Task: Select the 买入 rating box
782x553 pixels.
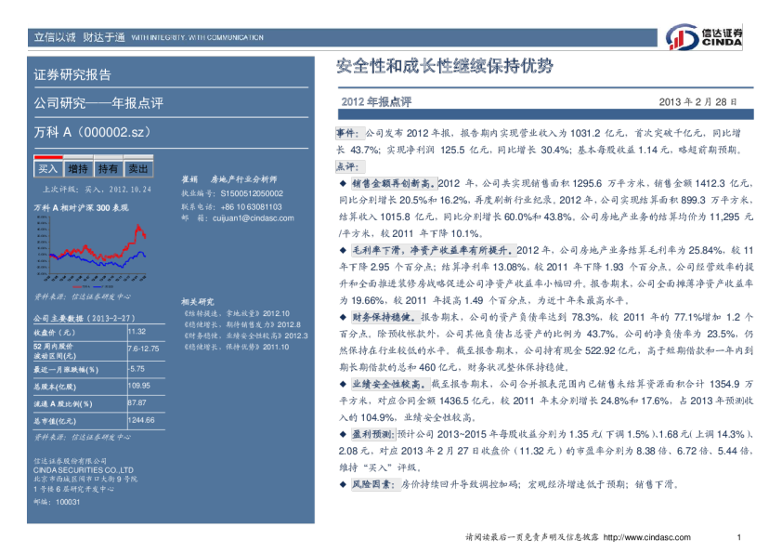Action: pos(47,168)
